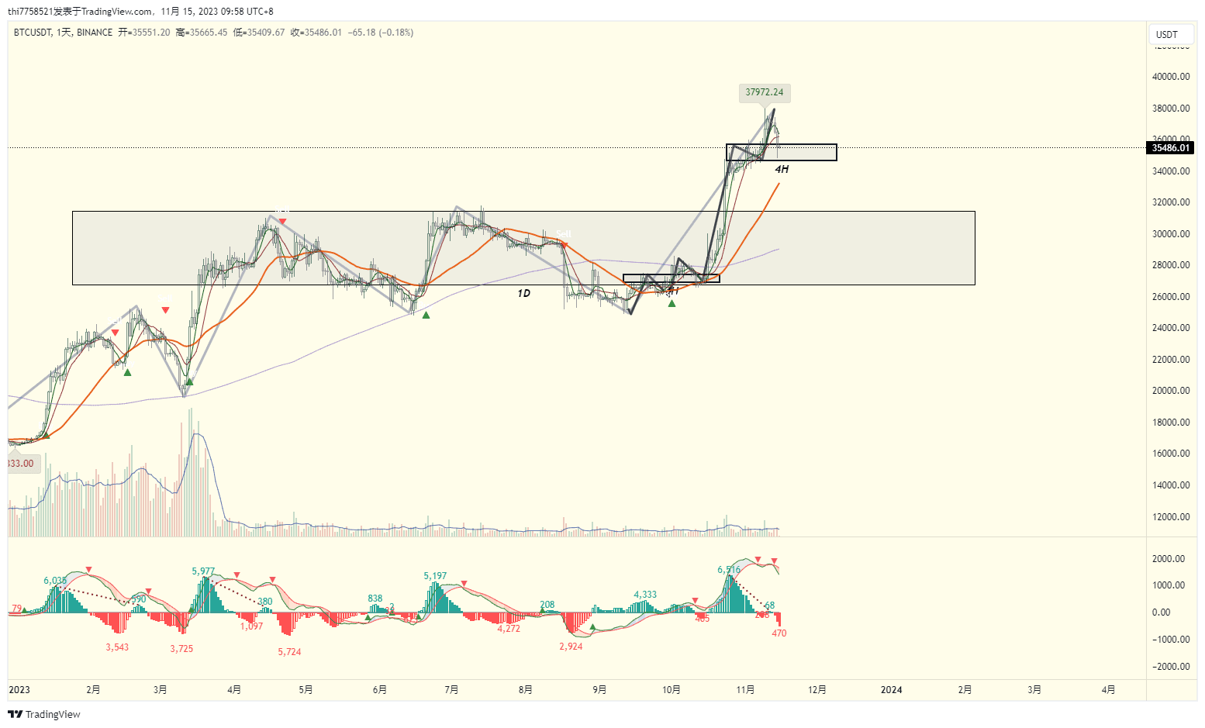This screenshot has width=1205, height=728.
Task: Click the 14000.00 price axis label
Action: pyautogui.click(x=1171, y=485)
